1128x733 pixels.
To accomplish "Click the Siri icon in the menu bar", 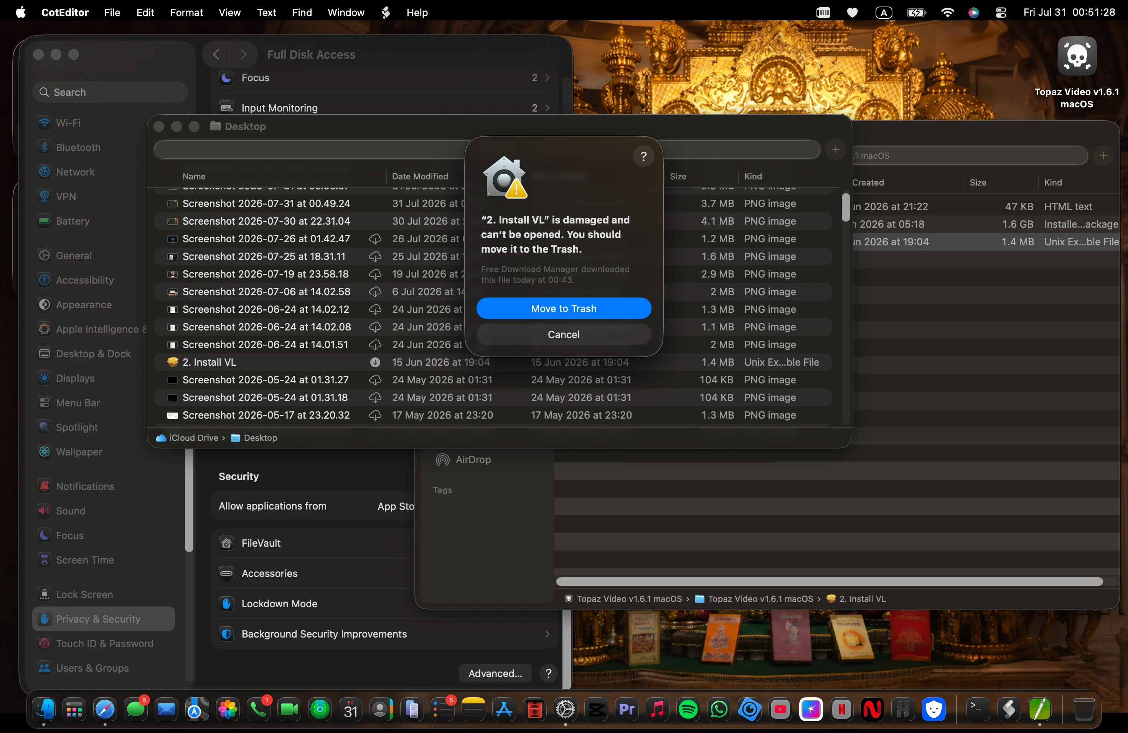I will tap(973, 13).
